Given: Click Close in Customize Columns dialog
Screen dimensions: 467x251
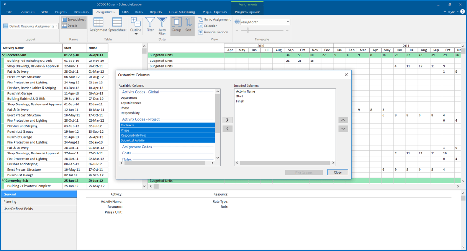Looking at the screenshot, I should (x=338, y=173).
